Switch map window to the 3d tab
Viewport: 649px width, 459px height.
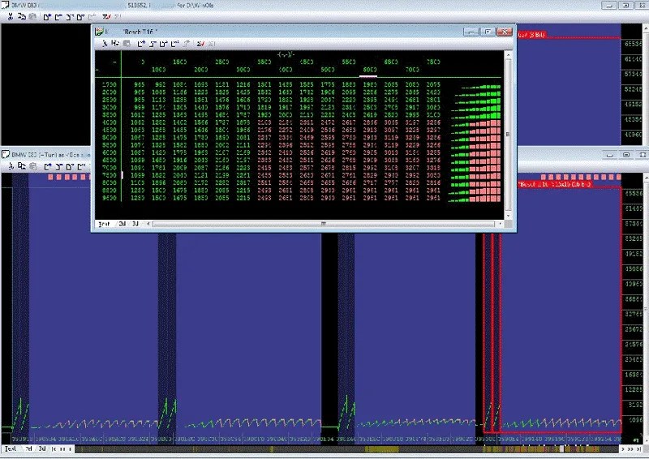click(135, 224)
